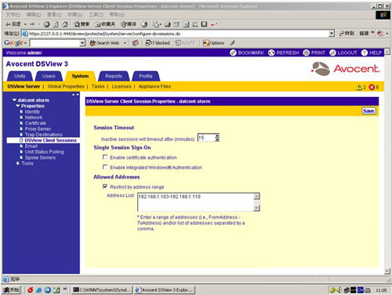The height and width of the screenshot is (295, 392).
Task: Collapse the Properties tree node
Action: tap(18, 106)
